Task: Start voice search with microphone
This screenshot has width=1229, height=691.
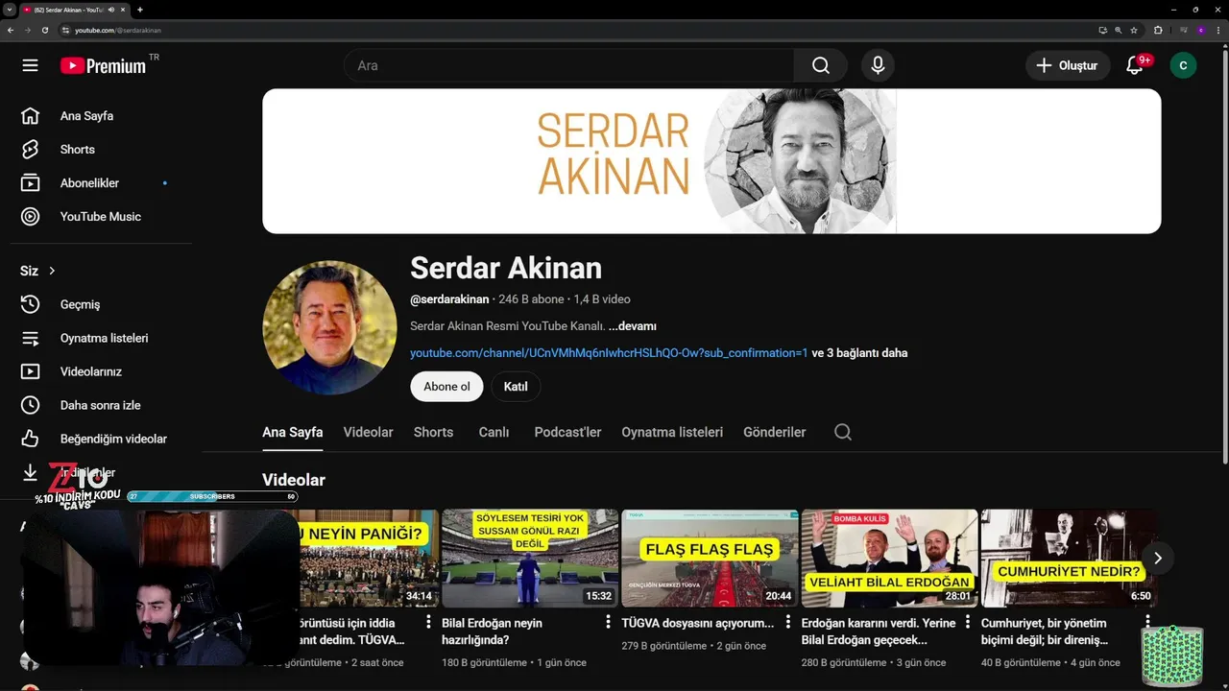Action: tap(877, 65)
